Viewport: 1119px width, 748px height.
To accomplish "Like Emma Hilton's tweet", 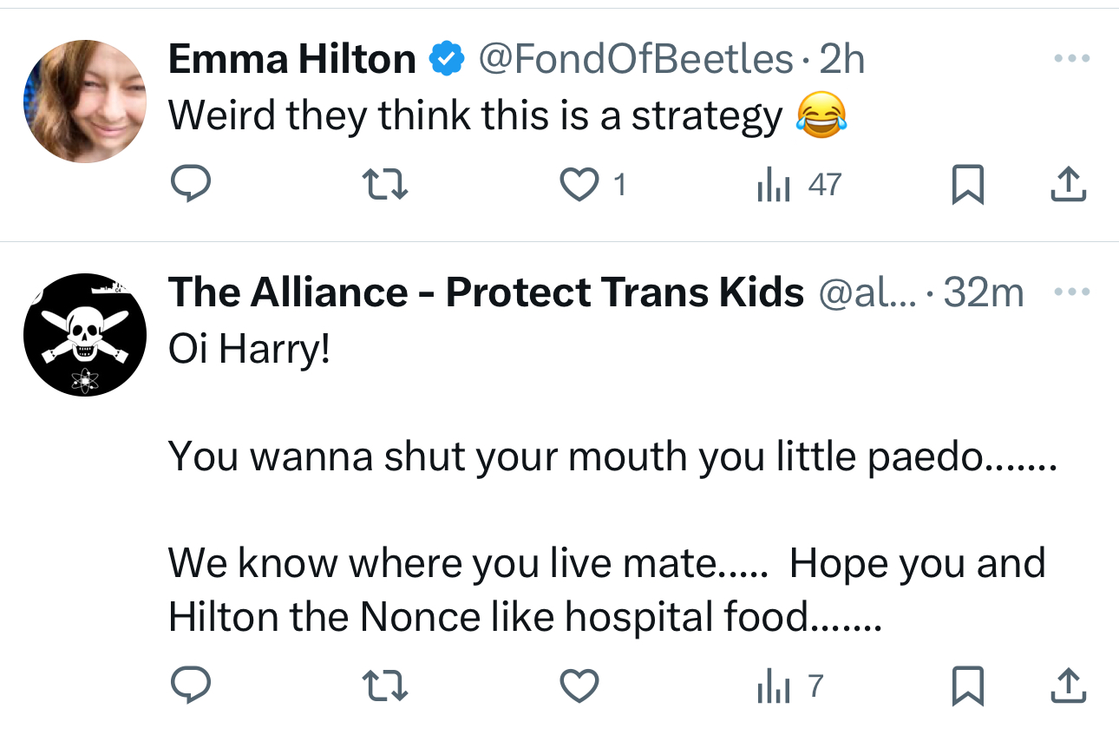I will click(579, 184).
